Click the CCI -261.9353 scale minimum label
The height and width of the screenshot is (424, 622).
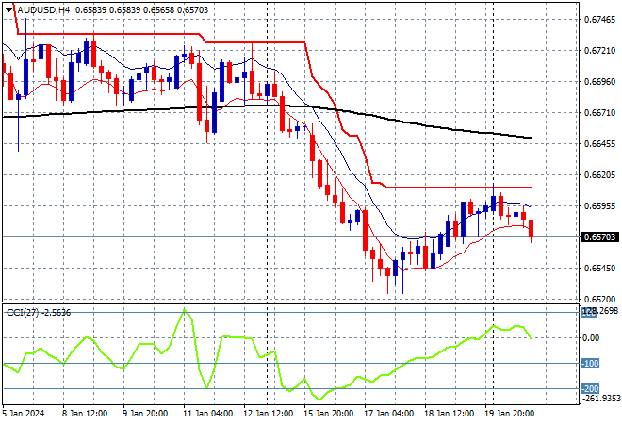point(600,399)
